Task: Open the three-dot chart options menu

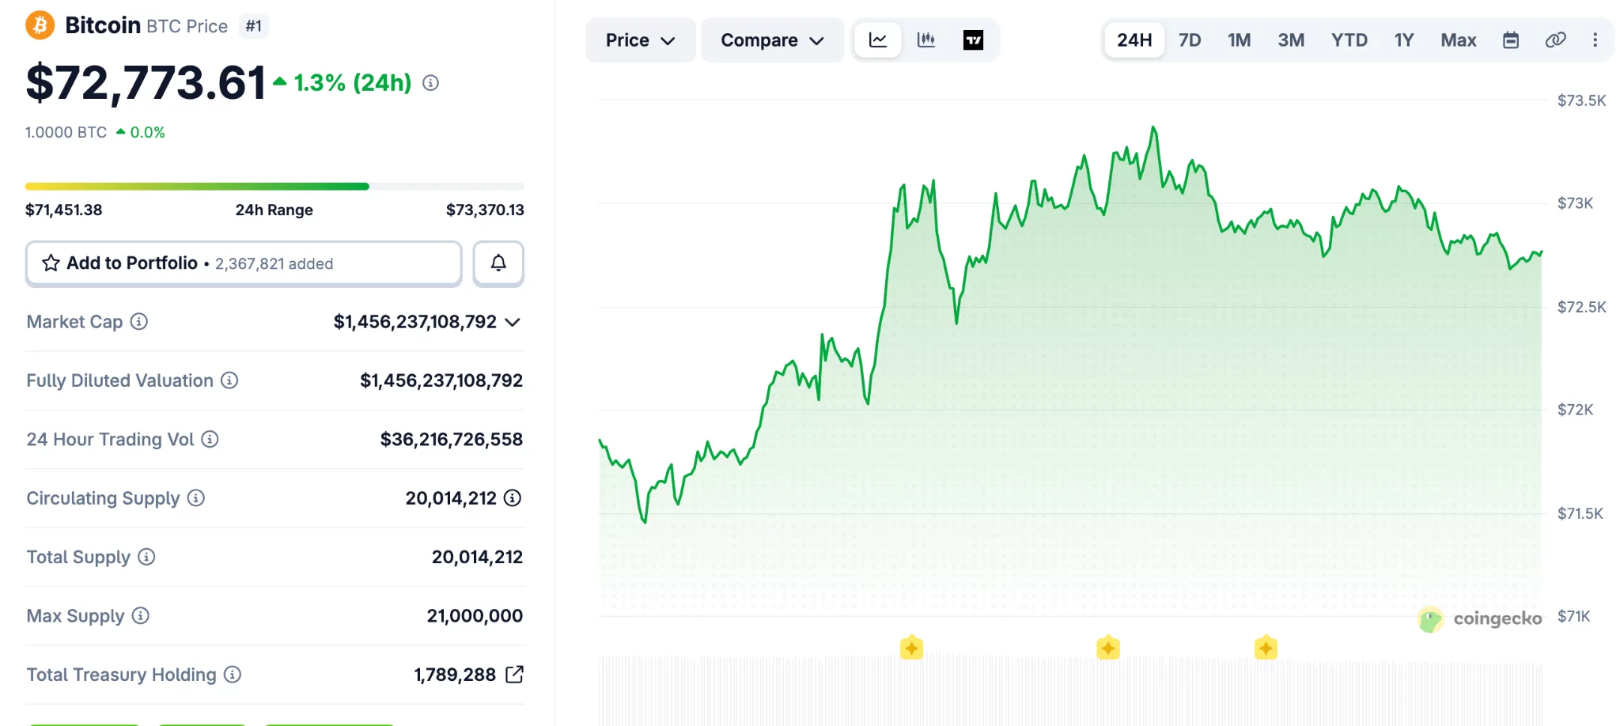Action: coord(1595,40)
